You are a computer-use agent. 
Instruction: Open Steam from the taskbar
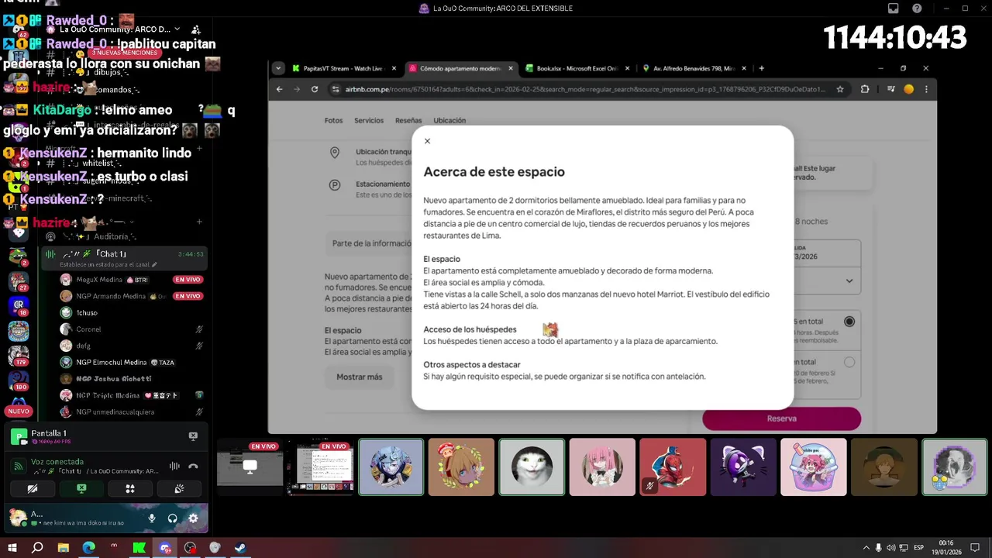click(x=240, y=548)
